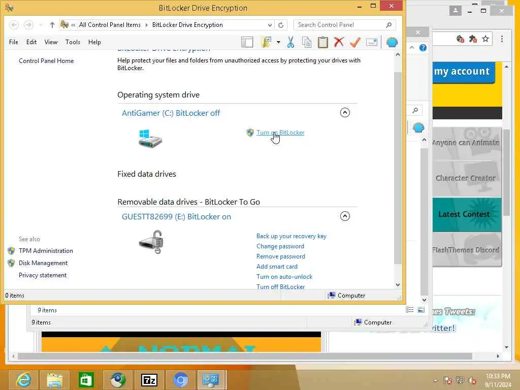Image resolution: width=520 pixels, height=390 pixels.
Task: Open the Help menu
Action: (94, 42)
